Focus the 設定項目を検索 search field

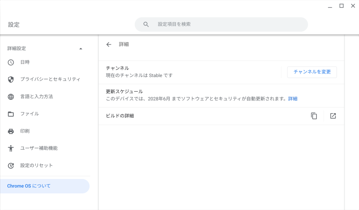click(x=221, y=24)
